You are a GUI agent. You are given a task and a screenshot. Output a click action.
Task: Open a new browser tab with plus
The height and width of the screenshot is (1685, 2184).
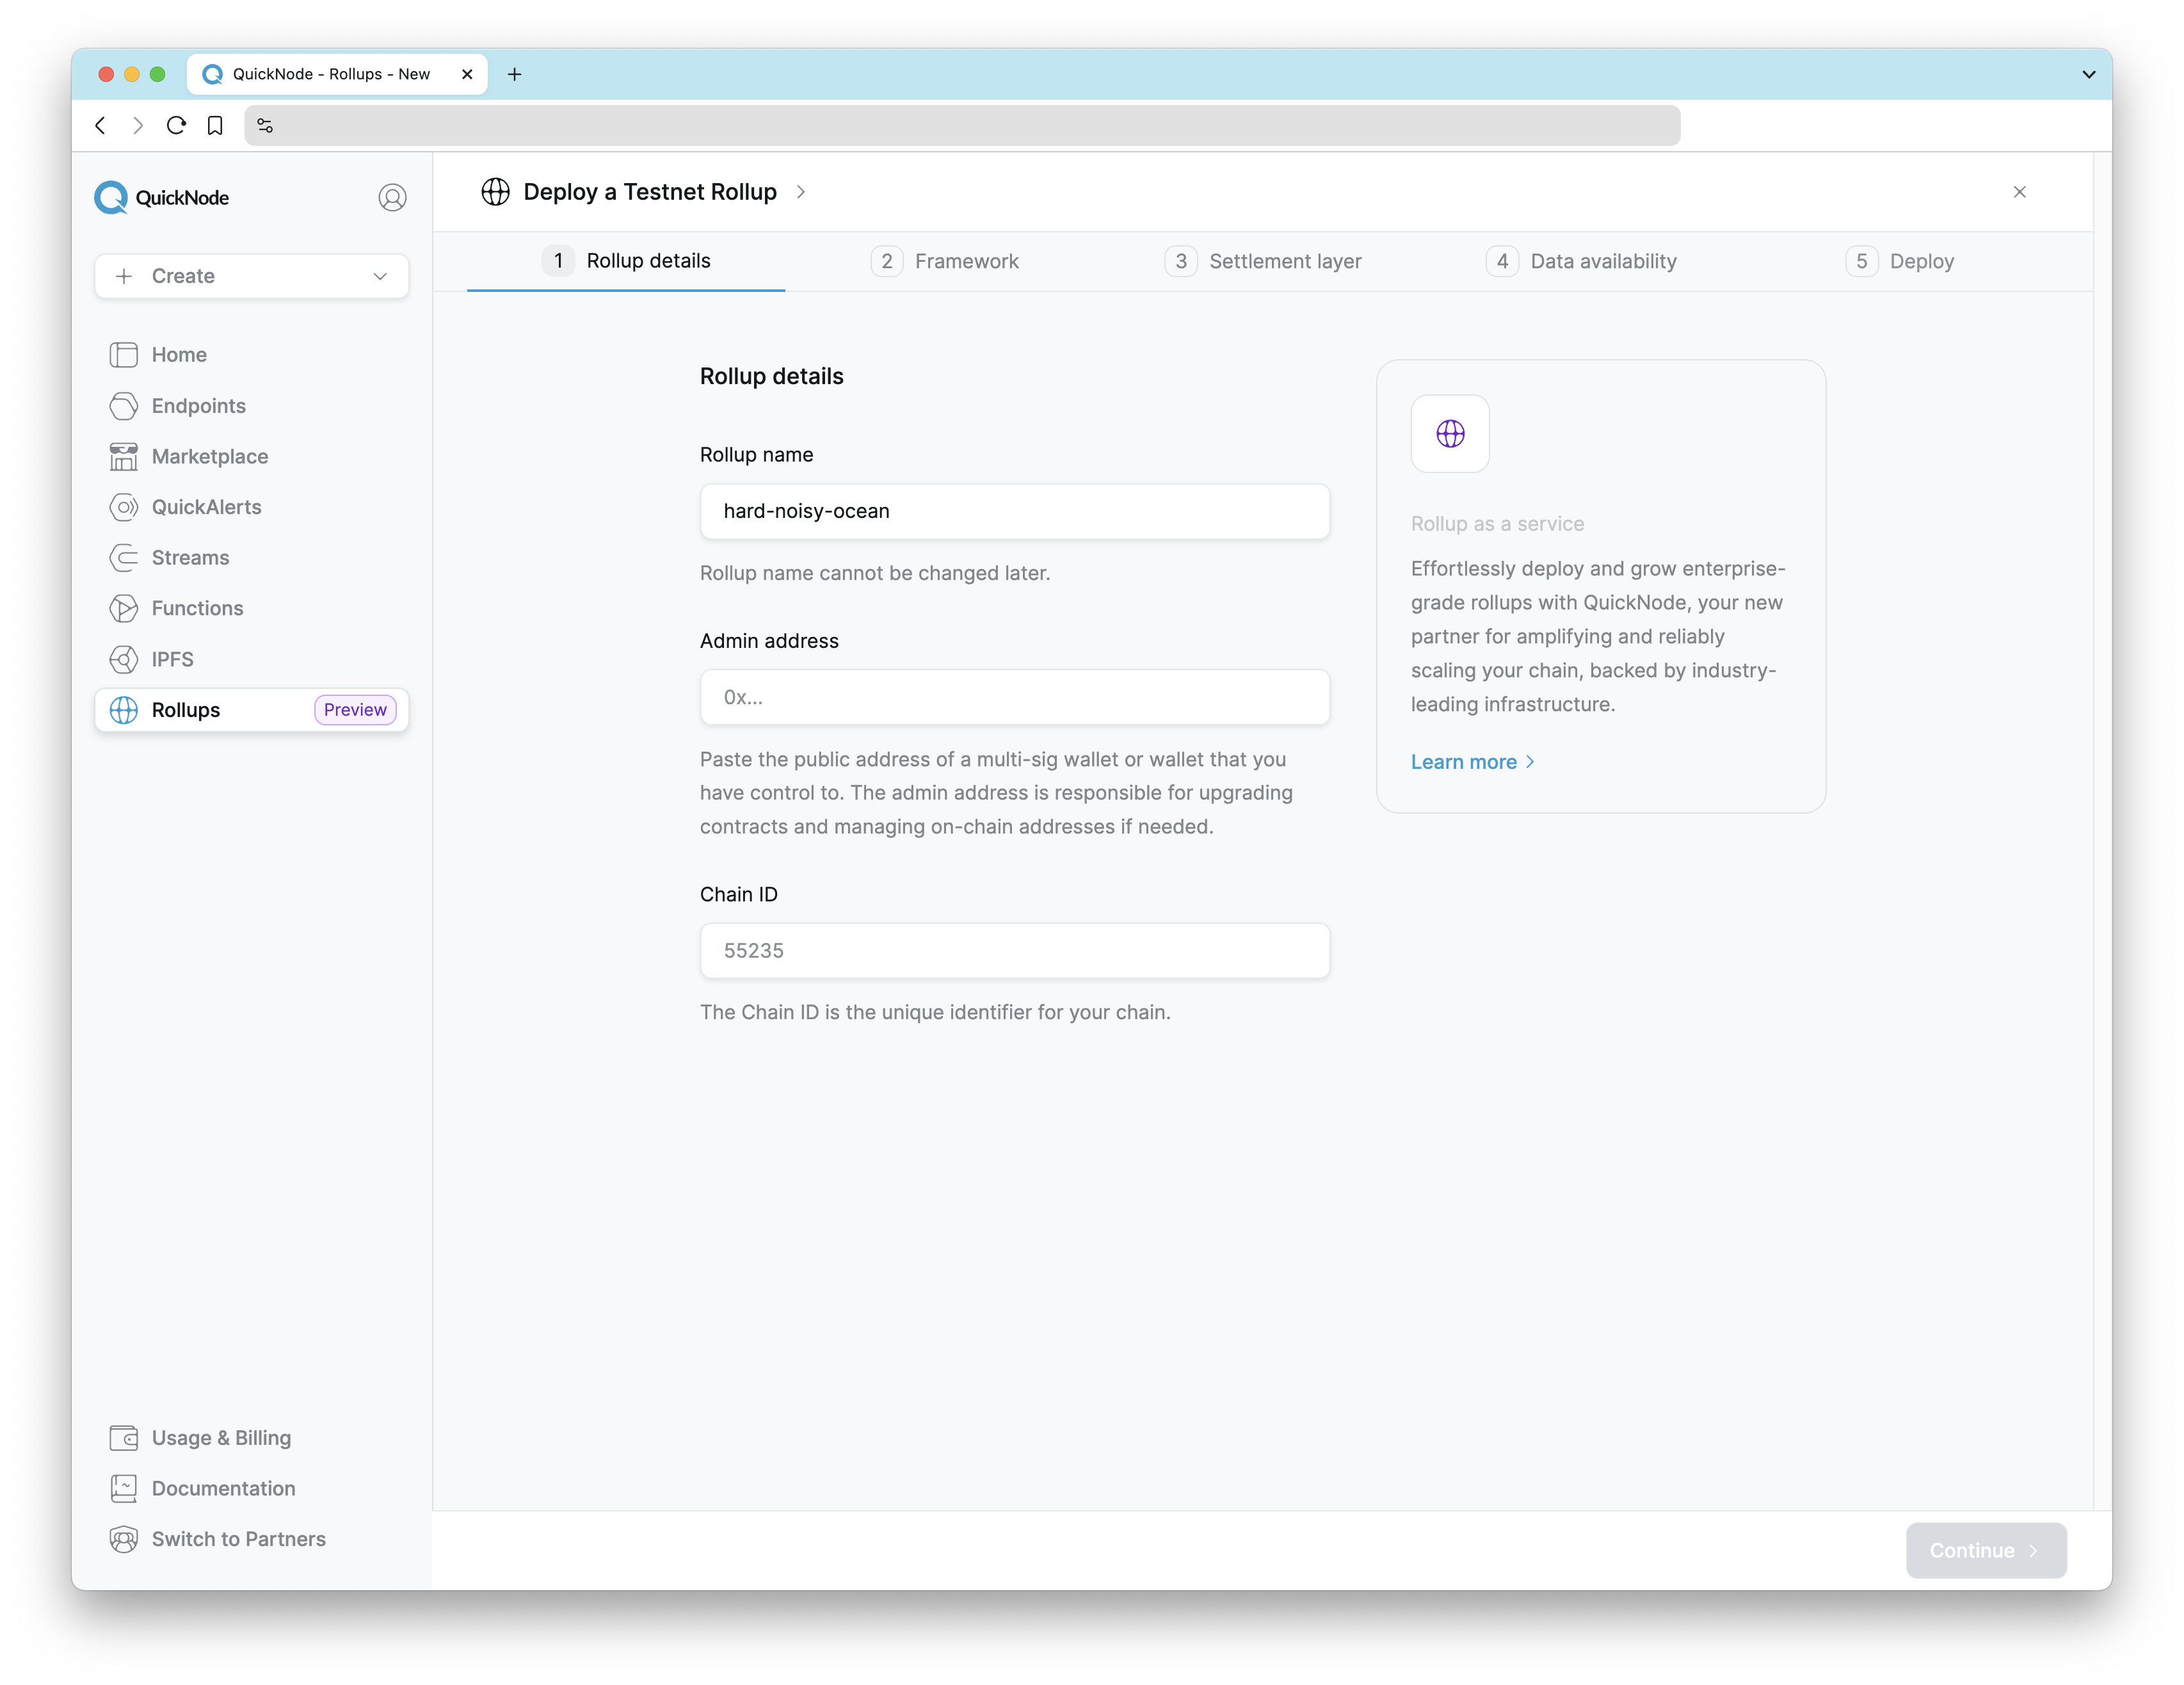pyautogui.click(x=515, y=74)
